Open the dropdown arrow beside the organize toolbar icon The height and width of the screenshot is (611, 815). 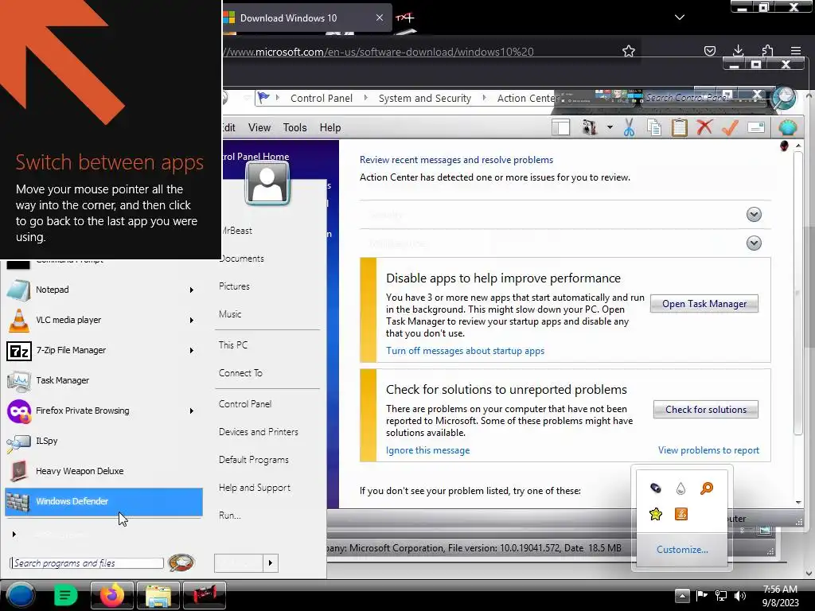click(610, 127)
